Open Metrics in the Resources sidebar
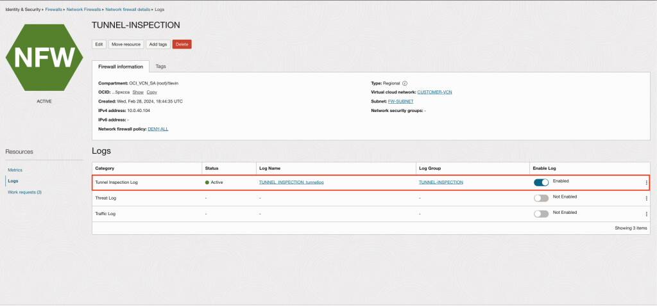 click(x=15, y=170)
